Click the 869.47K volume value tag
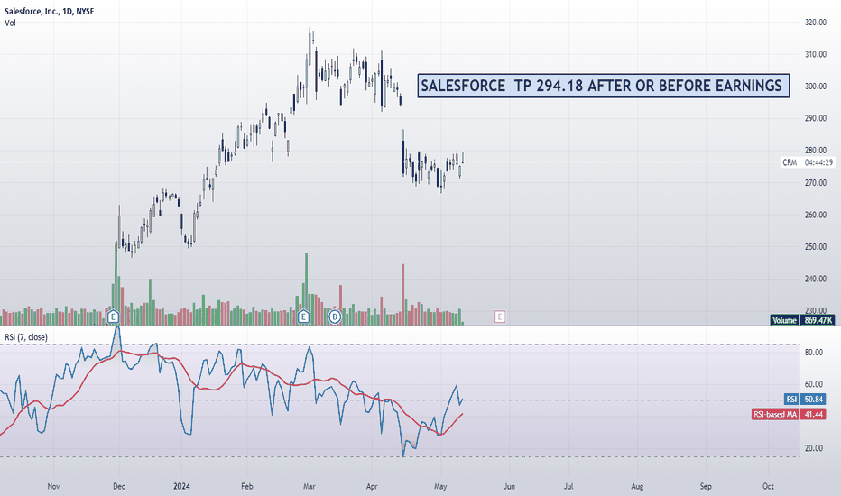841x496 pixels. pos(818,320)
